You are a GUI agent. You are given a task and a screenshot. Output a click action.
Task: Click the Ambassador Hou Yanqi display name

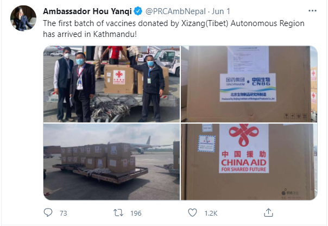87,11
